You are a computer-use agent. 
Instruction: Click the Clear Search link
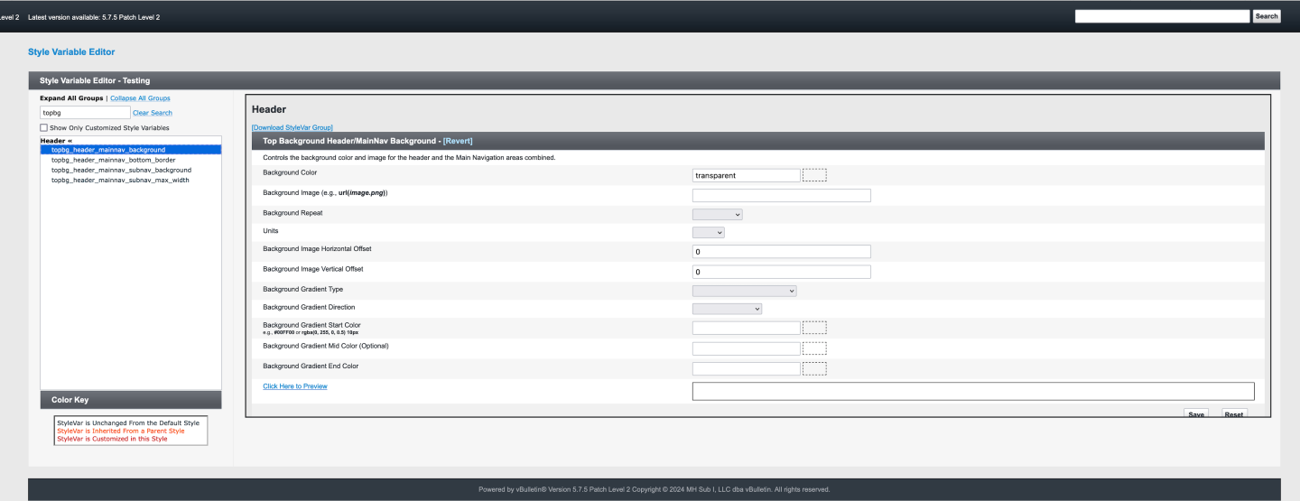coord(153,113)
